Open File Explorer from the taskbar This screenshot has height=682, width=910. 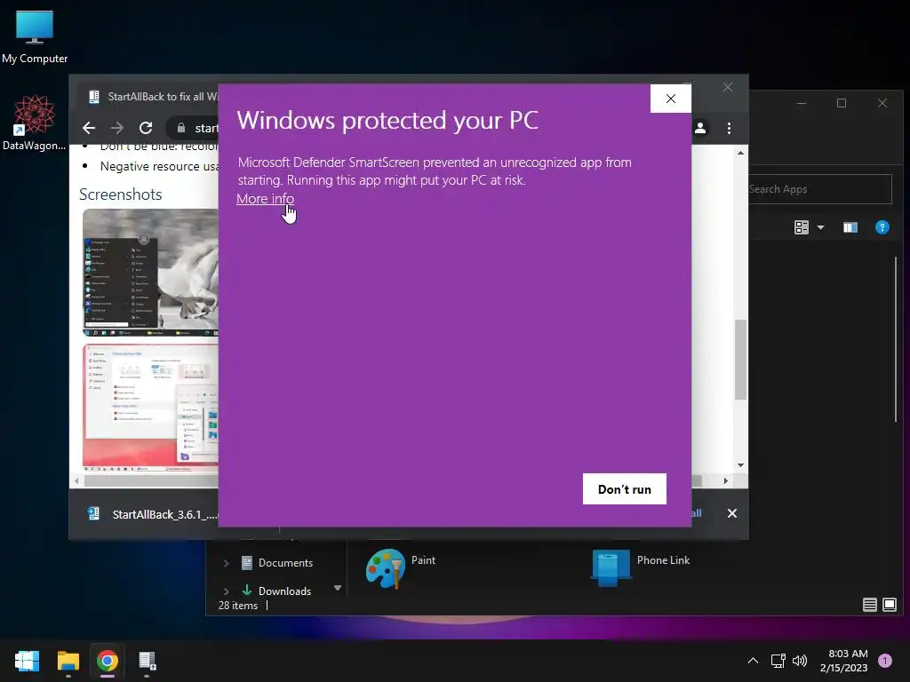click(68, 661)
